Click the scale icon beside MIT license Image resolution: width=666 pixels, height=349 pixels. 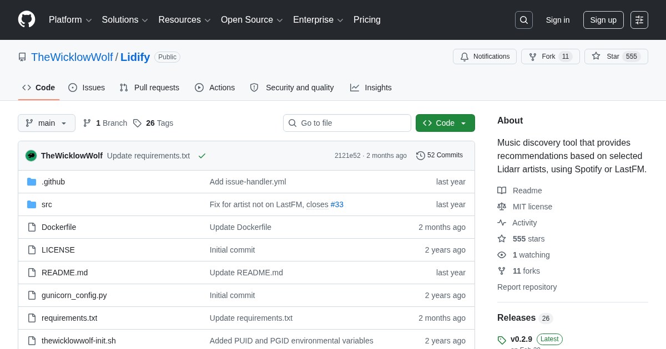[502, 207]
